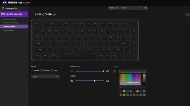190x106 pixels.
Task: Select the Tab key on keyboard
Action: 38,38
